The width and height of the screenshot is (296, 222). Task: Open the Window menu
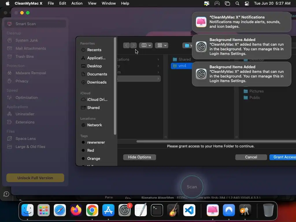pos(109,3)
